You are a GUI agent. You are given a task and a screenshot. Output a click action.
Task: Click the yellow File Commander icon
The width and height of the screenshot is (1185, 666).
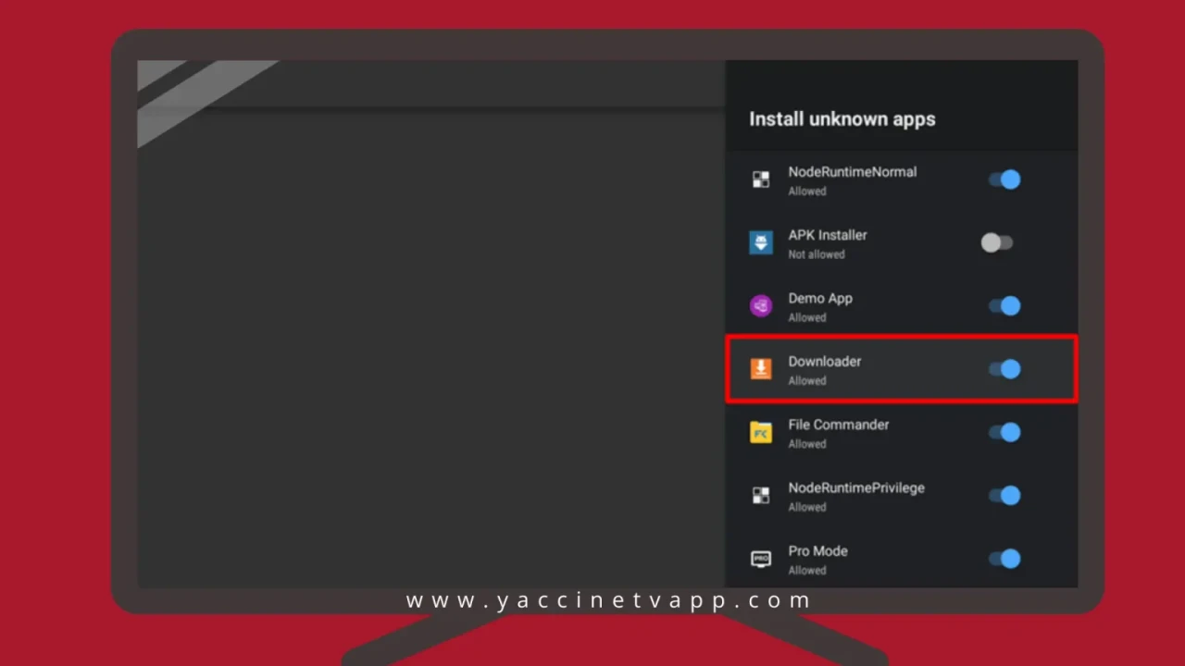[760, 432]
